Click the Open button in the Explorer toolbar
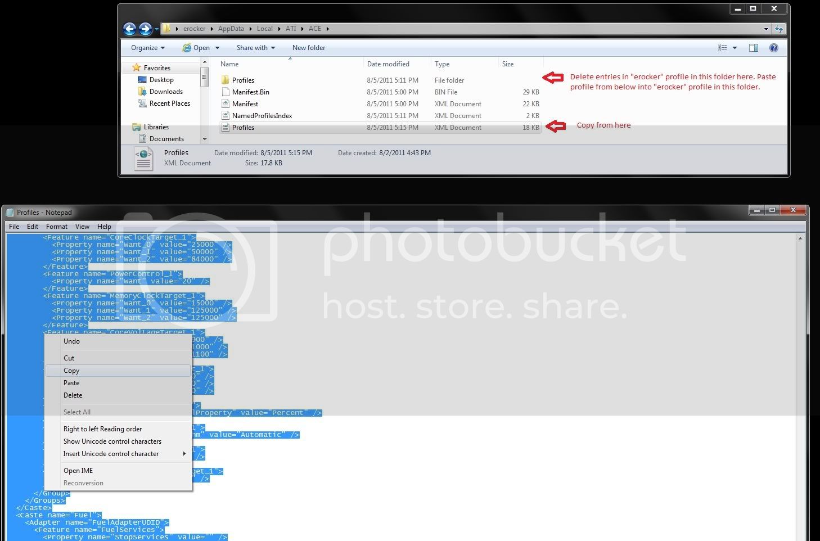 point(196,48)
